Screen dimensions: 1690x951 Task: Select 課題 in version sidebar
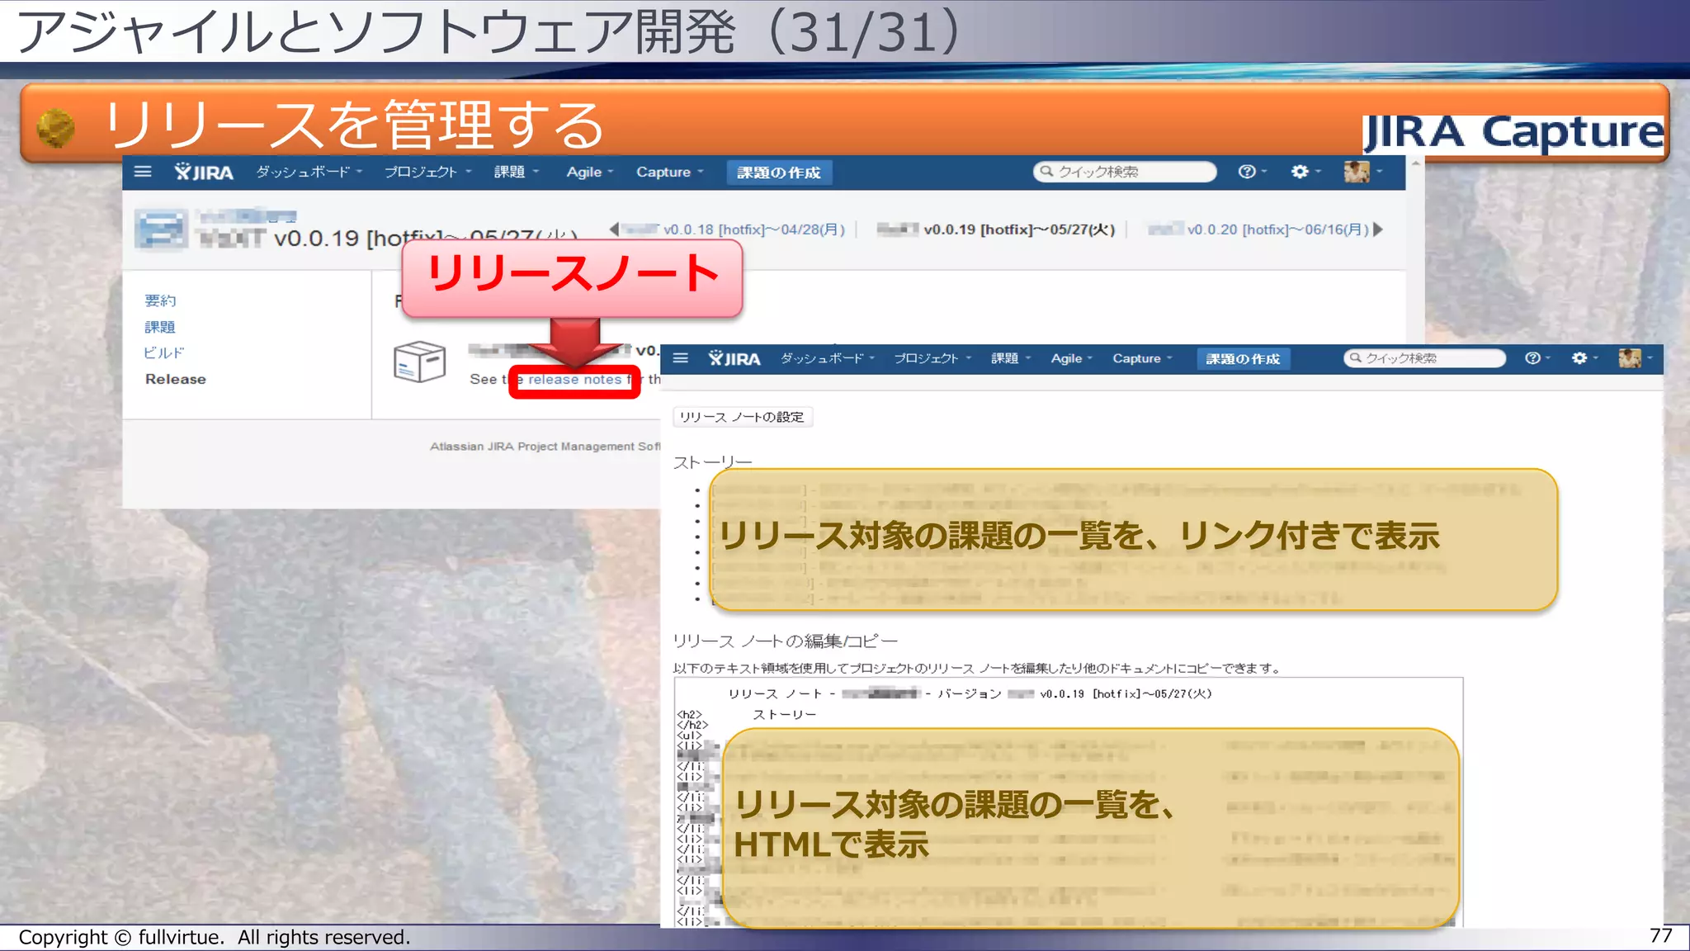coord(160,327)
